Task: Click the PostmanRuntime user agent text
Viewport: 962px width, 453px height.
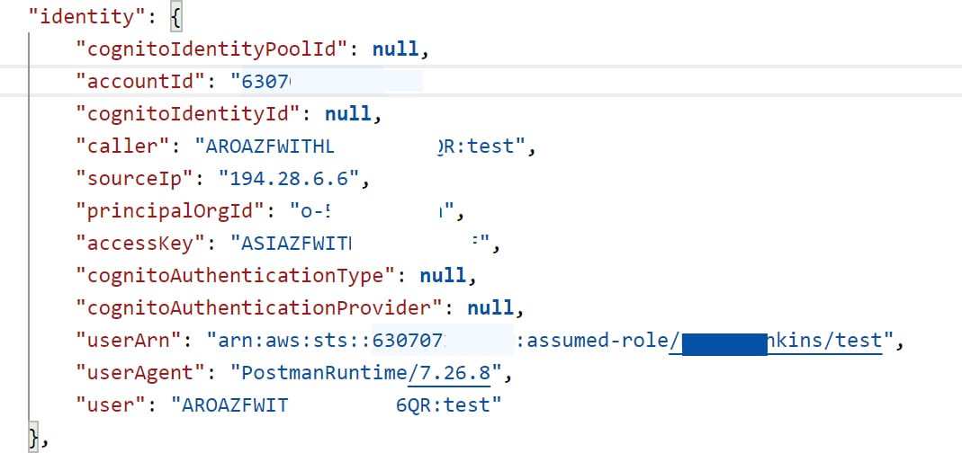Action: pos(325,373)
